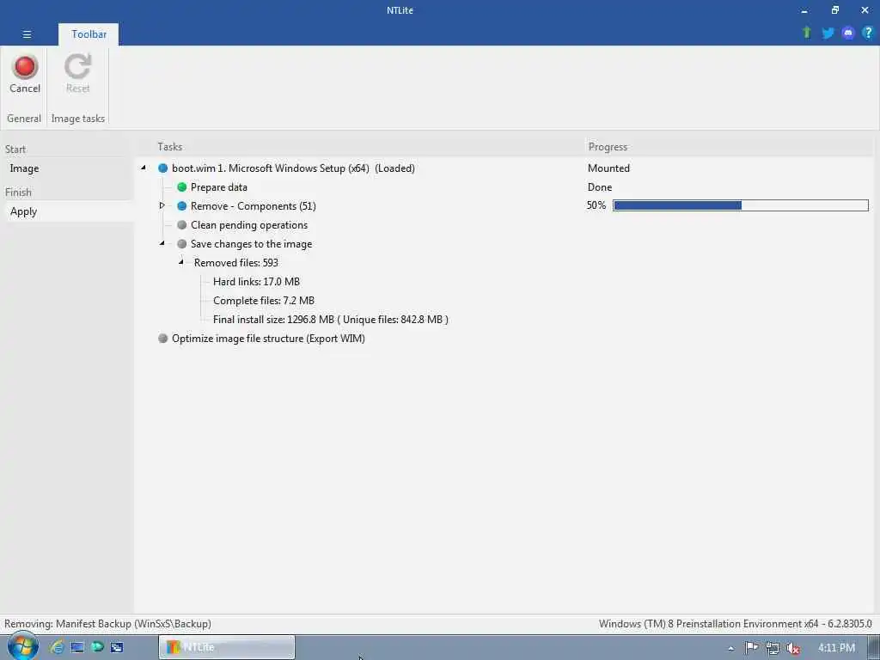This screenshot has height=660, width=880.
Task: Click the red Cancel button
Action: pyautogui.click(x=25, y=74)
